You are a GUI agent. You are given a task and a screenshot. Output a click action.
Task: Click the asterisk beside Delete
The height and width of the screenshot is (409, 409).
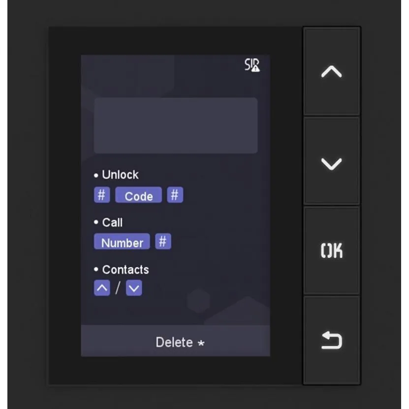(201, 343)
